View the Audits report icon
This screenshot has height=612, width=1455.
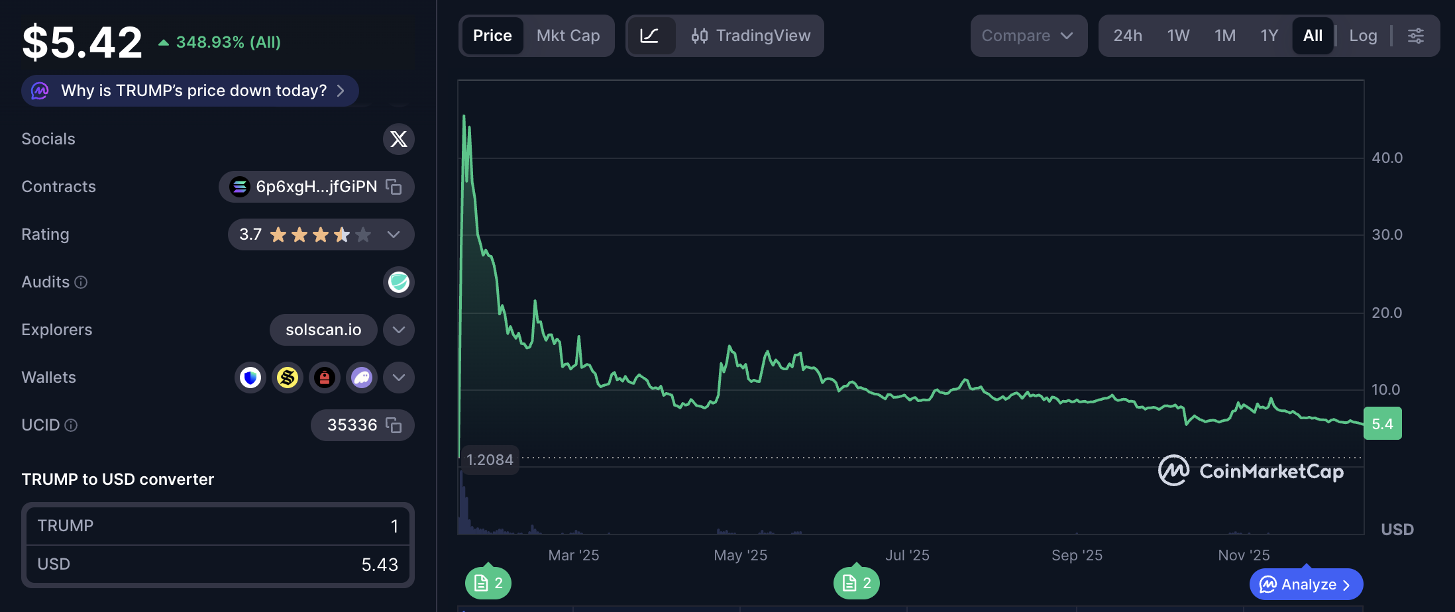[398, 281]
